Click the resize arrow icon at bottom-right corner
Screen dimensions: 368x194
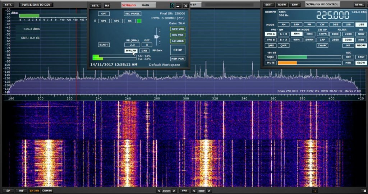tap(364, 191)
